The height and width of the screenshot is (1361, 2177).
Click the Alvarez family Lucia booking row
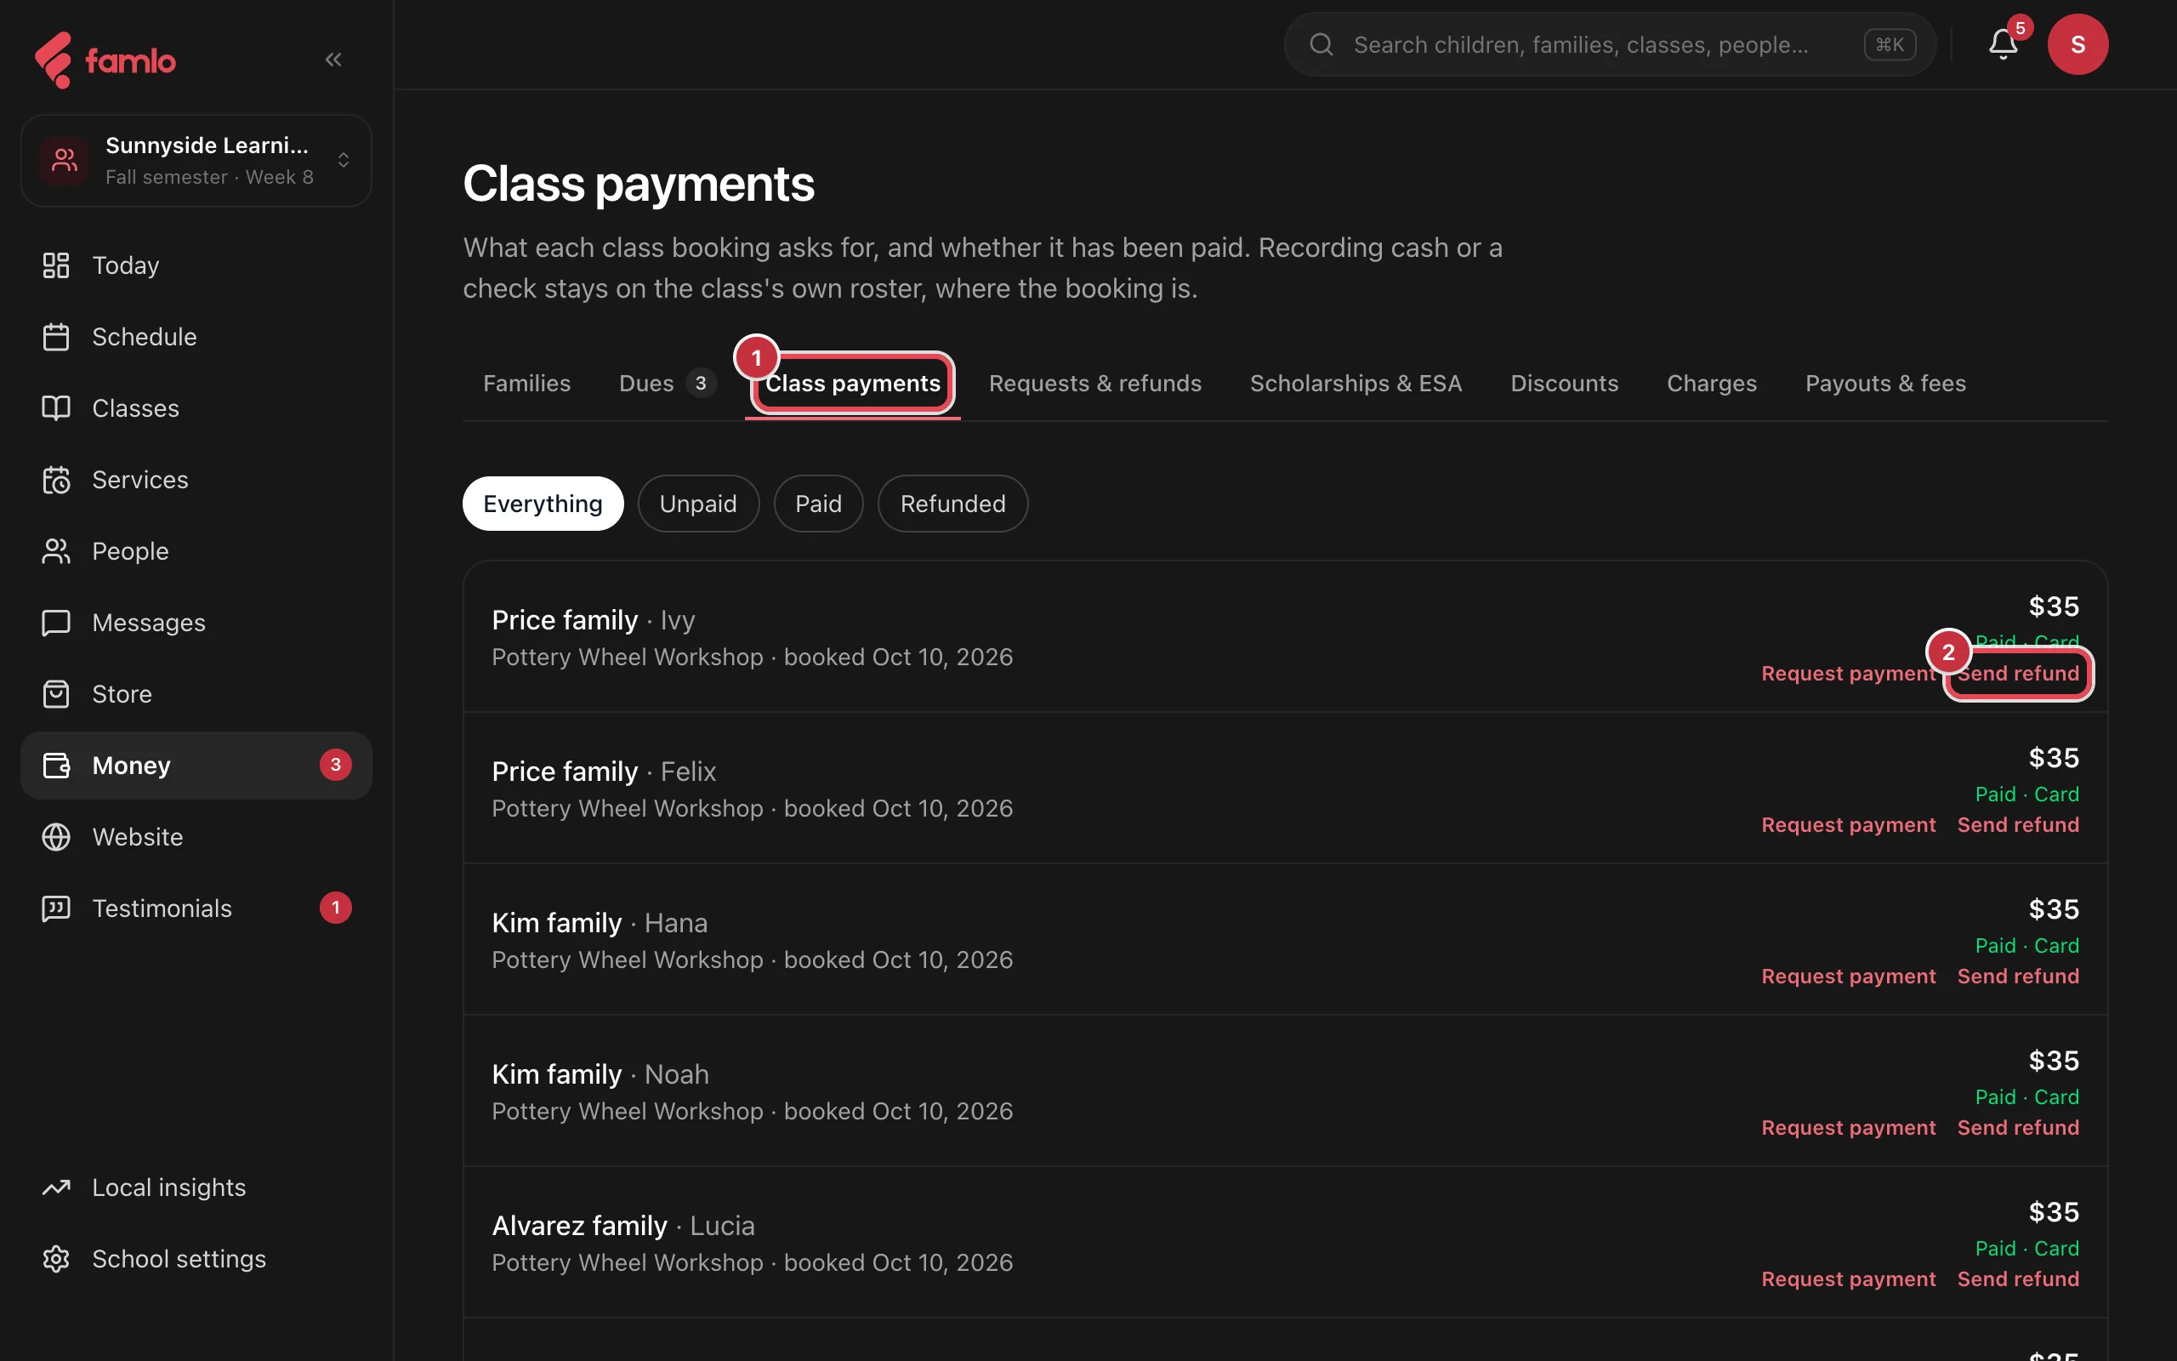(1286, 1243)
